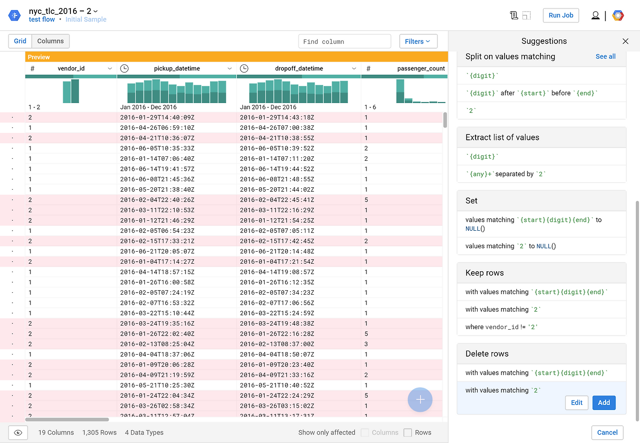Select the Grid view tab
The height and width of the screenshot is (443, 640).
tap(20, 41)
